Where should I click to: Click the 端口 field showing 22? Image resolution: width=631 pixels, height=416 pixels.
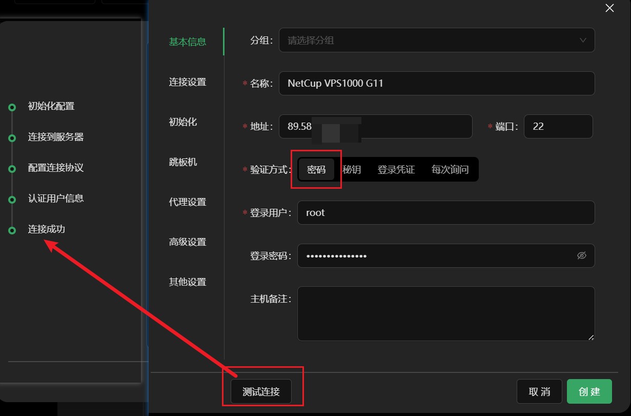[x=558, y=126]
